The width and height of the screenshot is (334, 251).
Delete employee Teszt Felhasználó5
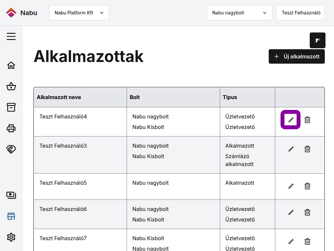pos(307,186)
